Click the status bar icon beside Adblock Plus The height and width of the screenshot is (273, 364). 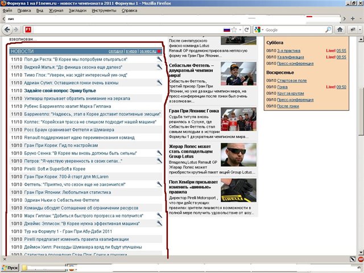353,259
